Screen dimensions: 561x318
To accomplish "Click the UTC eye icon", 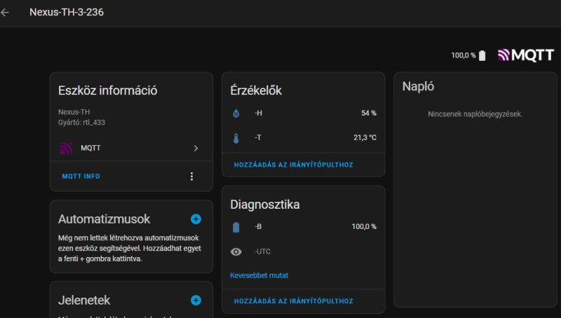I will click(x=236, y=251).
